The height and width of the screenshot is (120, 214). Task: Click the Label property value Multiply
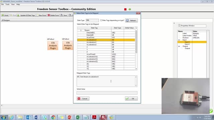coord(196,33)
